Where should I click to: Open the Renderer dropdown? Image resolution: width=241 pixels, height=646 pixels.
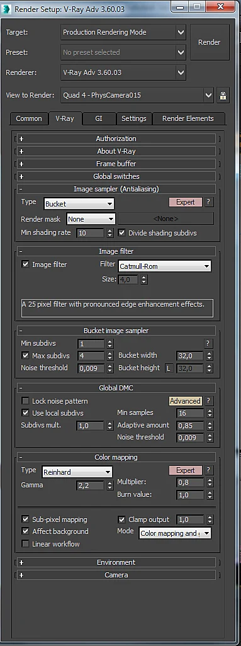pyautogui.click(x=123, y=72)
